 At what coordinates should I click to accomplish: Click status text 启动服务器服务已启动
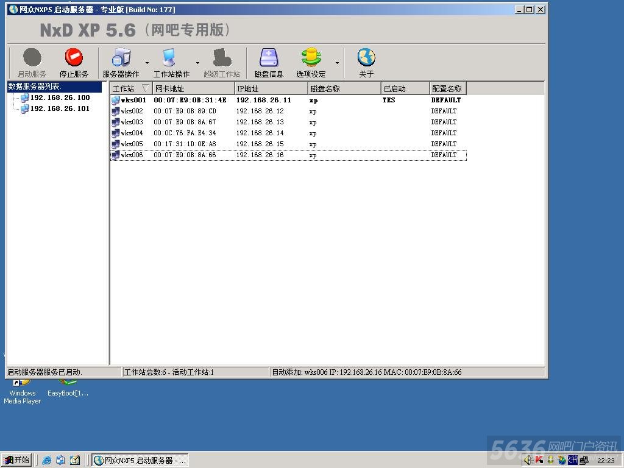[x=44, y=372]
